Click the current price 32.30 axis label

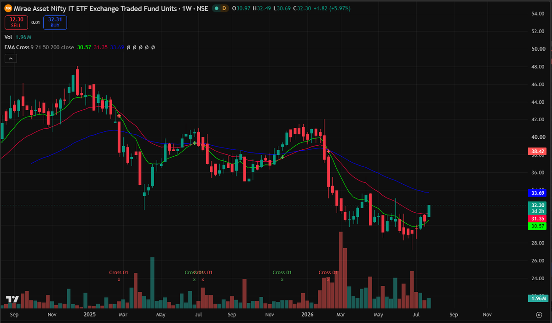538,205
